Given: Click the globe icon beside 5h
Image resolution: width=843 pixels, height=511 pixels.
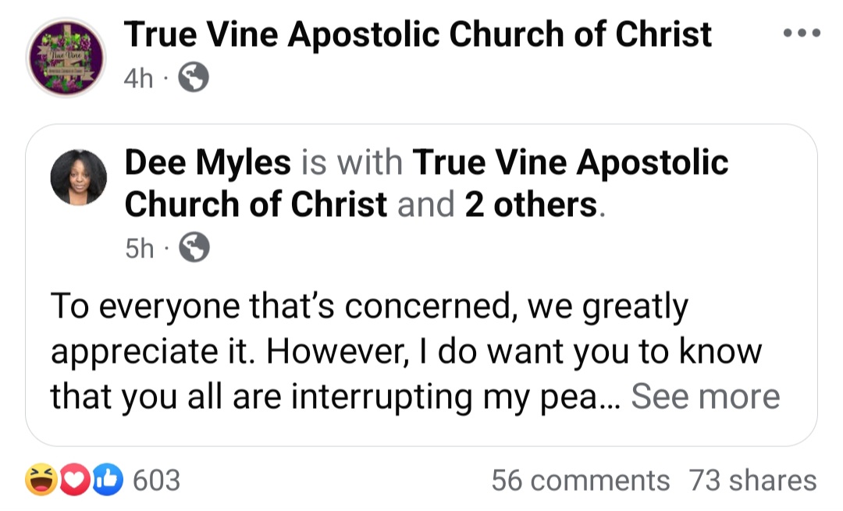Looking at the screenshot, I should click(194, 248).
